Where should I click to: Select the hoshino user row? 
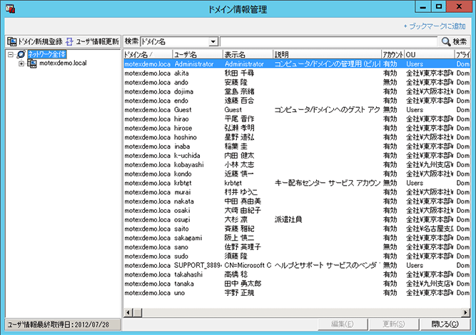297,137
